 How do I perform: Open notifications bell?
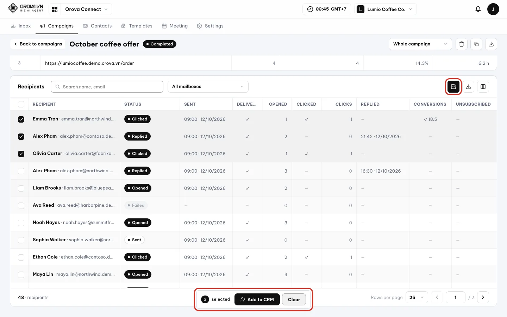pyautogui.click(x=478, y=9)
